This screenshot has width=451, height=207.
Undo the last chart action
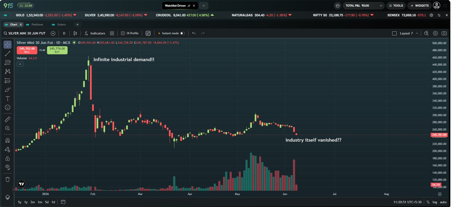194,33
